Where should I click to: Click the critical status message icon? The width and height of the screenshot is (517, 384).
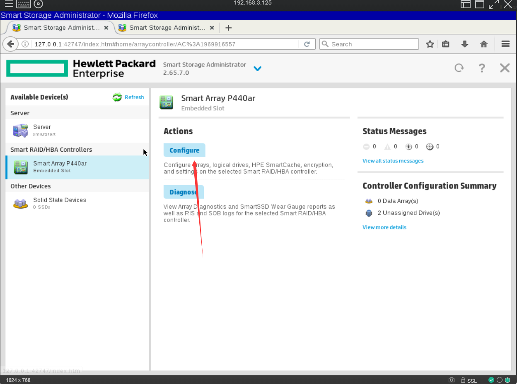point(366,146)
